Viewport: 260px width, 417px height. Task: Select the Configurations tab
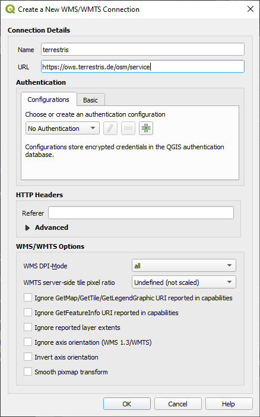[x=49, y=100]
